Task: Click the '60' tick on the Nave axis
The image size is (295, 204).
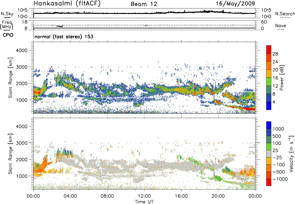Action: click(x=264, y=22)
